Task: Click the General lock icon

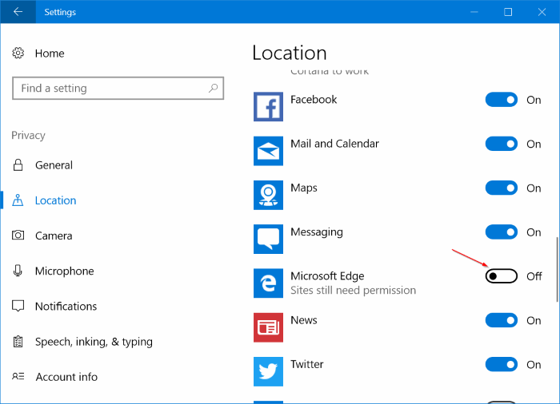Action: coord(18,165)
